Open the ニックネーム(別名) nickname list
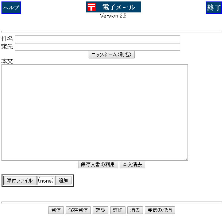 (x=112, y=54)
